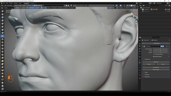This screenshot has height=96, width=171.
Task: Click the new scene icon beside Scene field
Action: coord(150,3)
